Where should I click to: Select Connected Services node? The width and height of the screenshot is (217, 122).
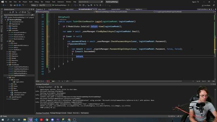pos(17,22)
